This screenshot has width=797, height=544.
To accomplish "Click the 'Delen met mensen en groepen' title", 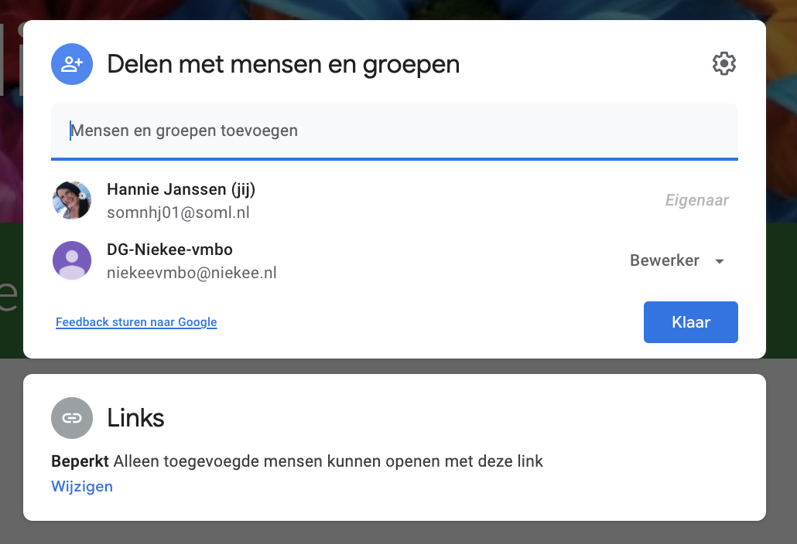I will pyautogui.click(x=283, y=64).
